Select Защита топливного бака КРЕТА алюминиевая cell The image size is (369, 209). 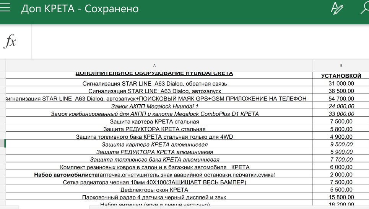tap(159, 158)
